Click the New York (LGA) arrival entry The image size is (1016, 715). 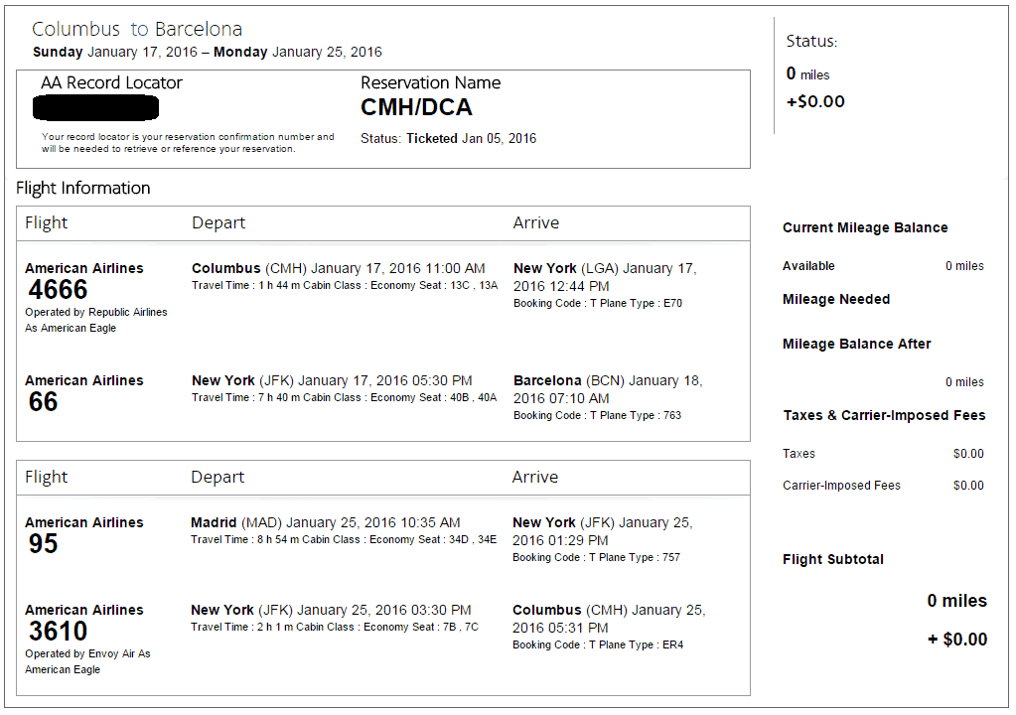pyautogui.click(x=605, y=277)
